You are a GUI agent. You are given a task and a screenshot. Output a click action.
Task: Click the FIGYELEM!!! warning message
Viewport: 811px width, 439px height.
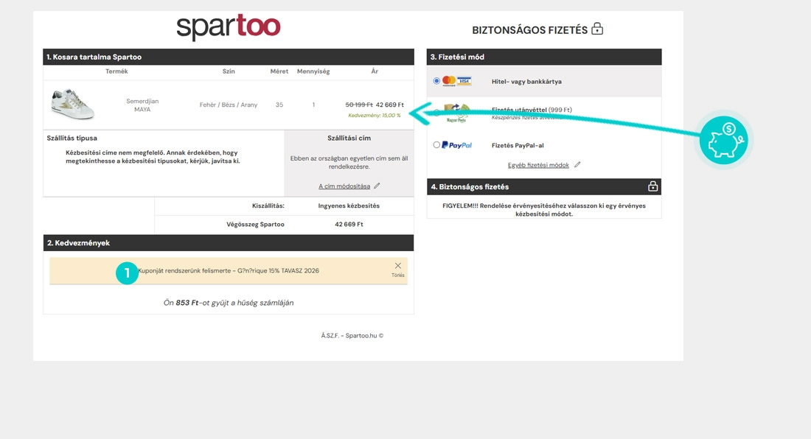[x=544, y=210]
